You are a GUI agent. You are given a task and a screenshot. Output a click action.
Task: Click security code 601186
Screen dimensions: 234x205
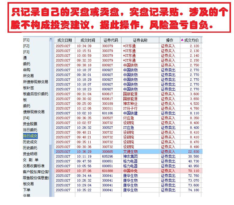[107, 113]
